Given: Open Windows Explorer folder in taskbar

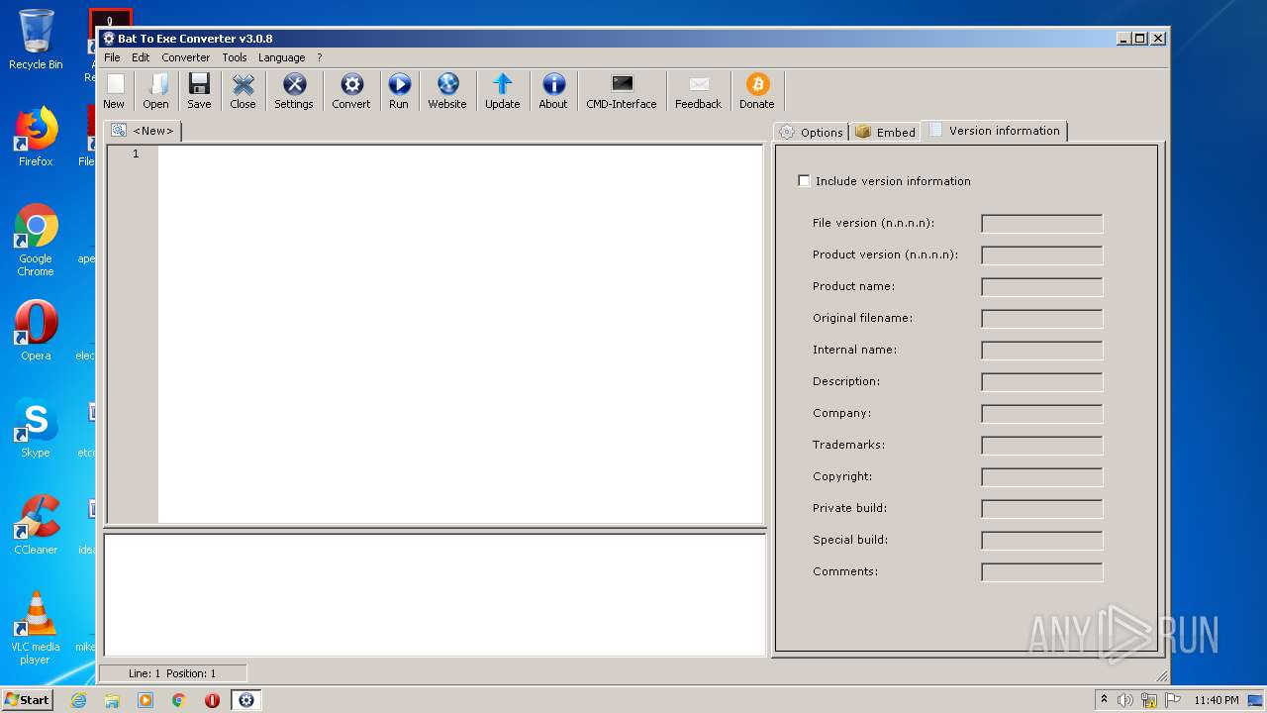Looking at the screenshot, I should pos(112,700).
